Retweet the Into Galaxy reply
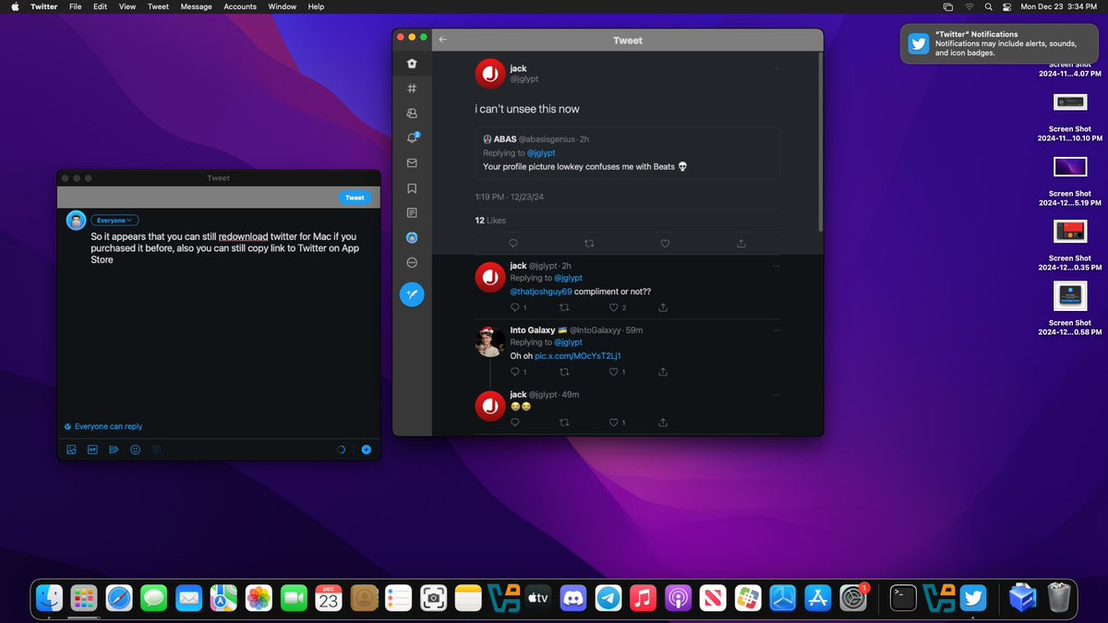 pyautogui.click(x=564, y=372)
